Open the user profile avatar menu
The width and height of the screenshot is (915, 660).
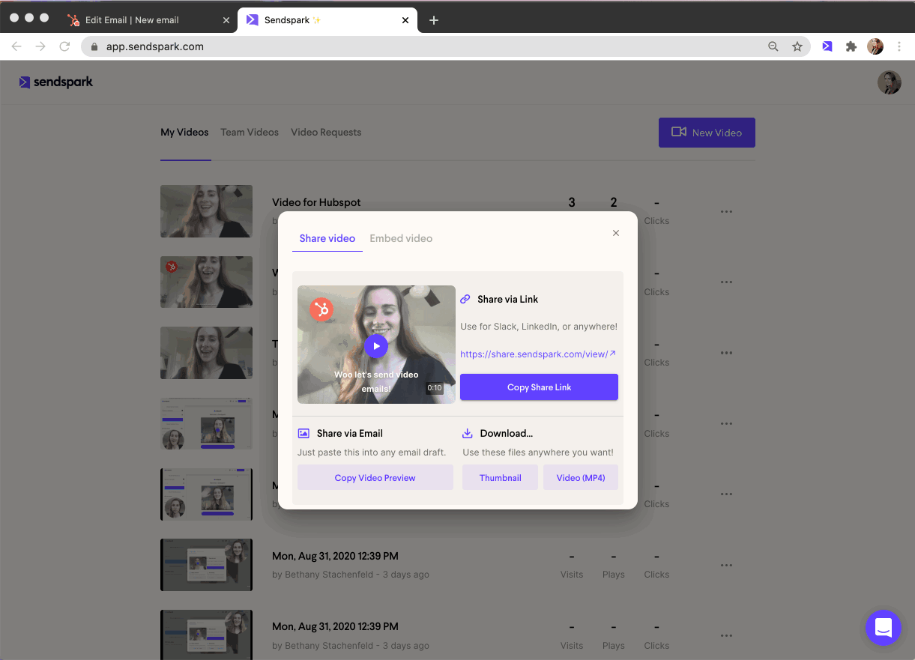tap(889, 82)
